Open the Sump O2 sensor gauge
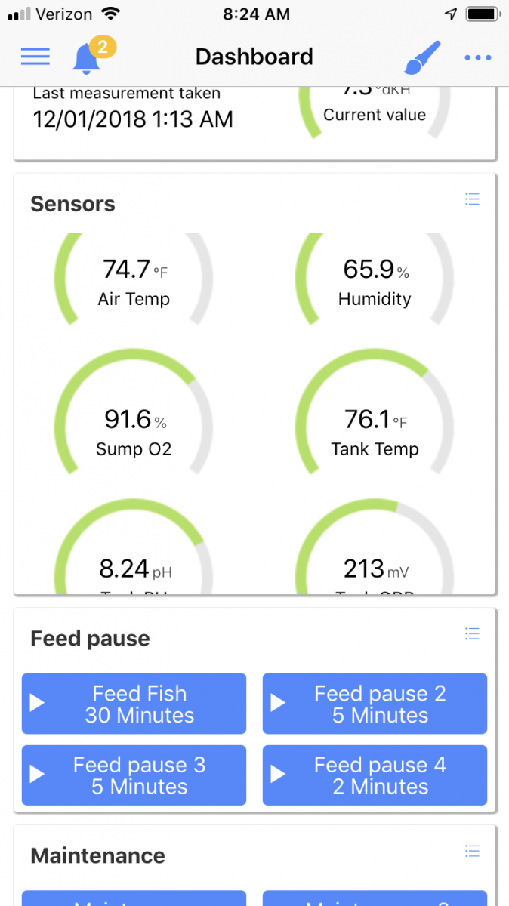 pos(134,429)
